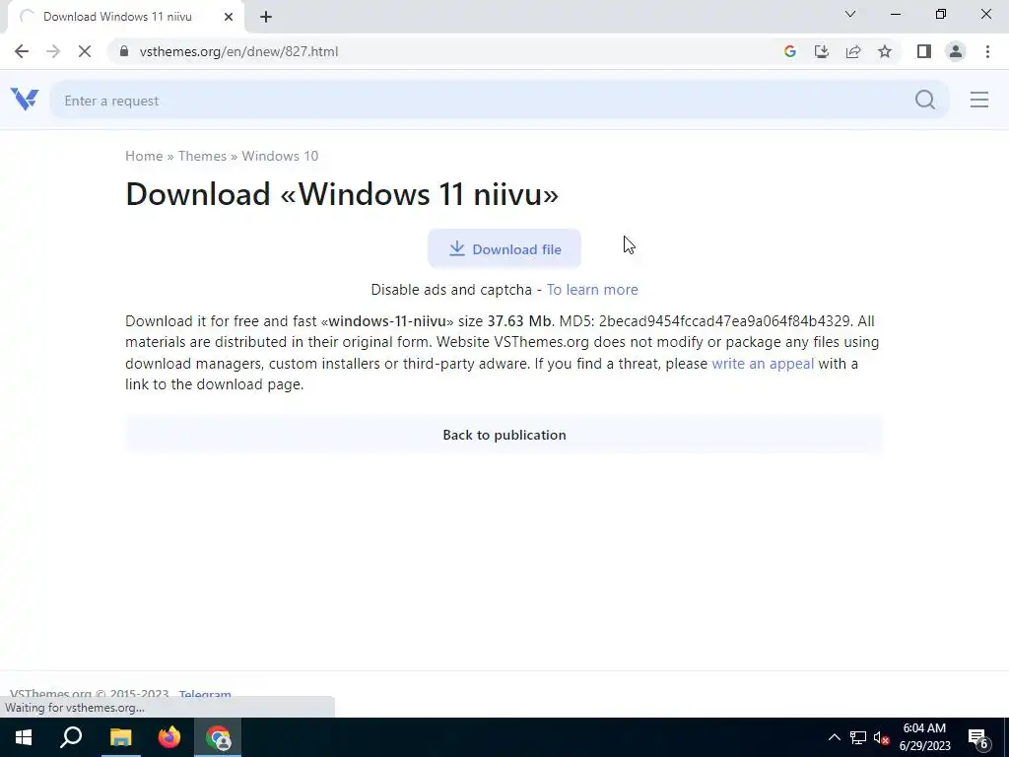Show hidden tray icons chevron
Image resolution: width=1009 pixels, height=757 pixels.
[834, 737]
